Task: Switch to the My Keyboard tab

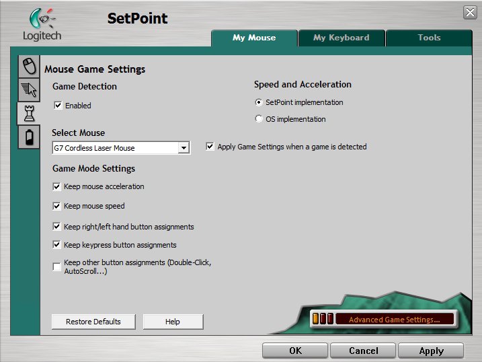Action: (x=342, y=38)
